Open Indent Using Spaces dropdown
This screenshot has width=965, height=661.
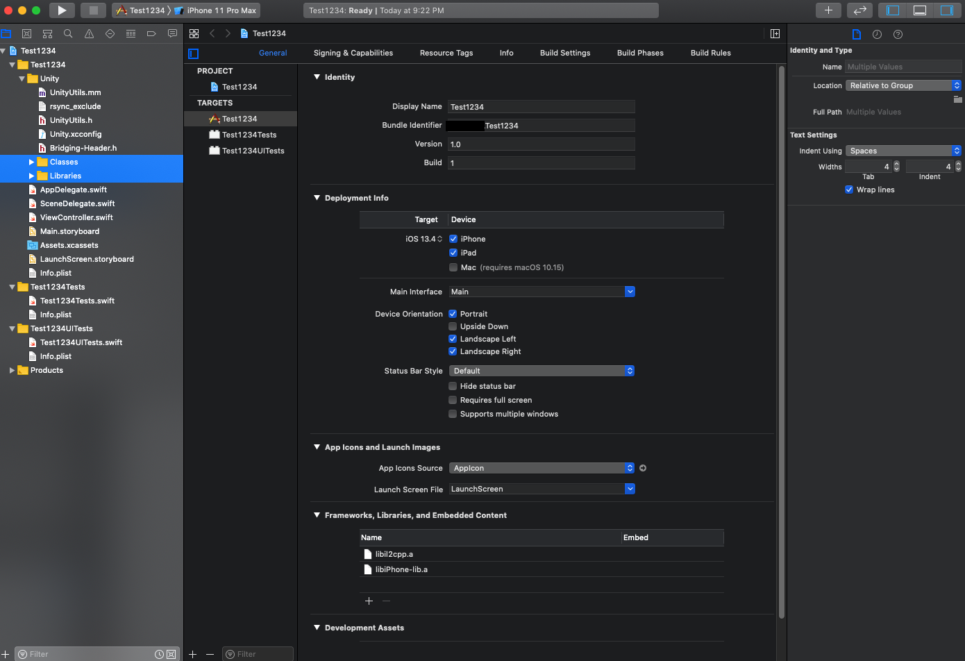click(903, 151)
